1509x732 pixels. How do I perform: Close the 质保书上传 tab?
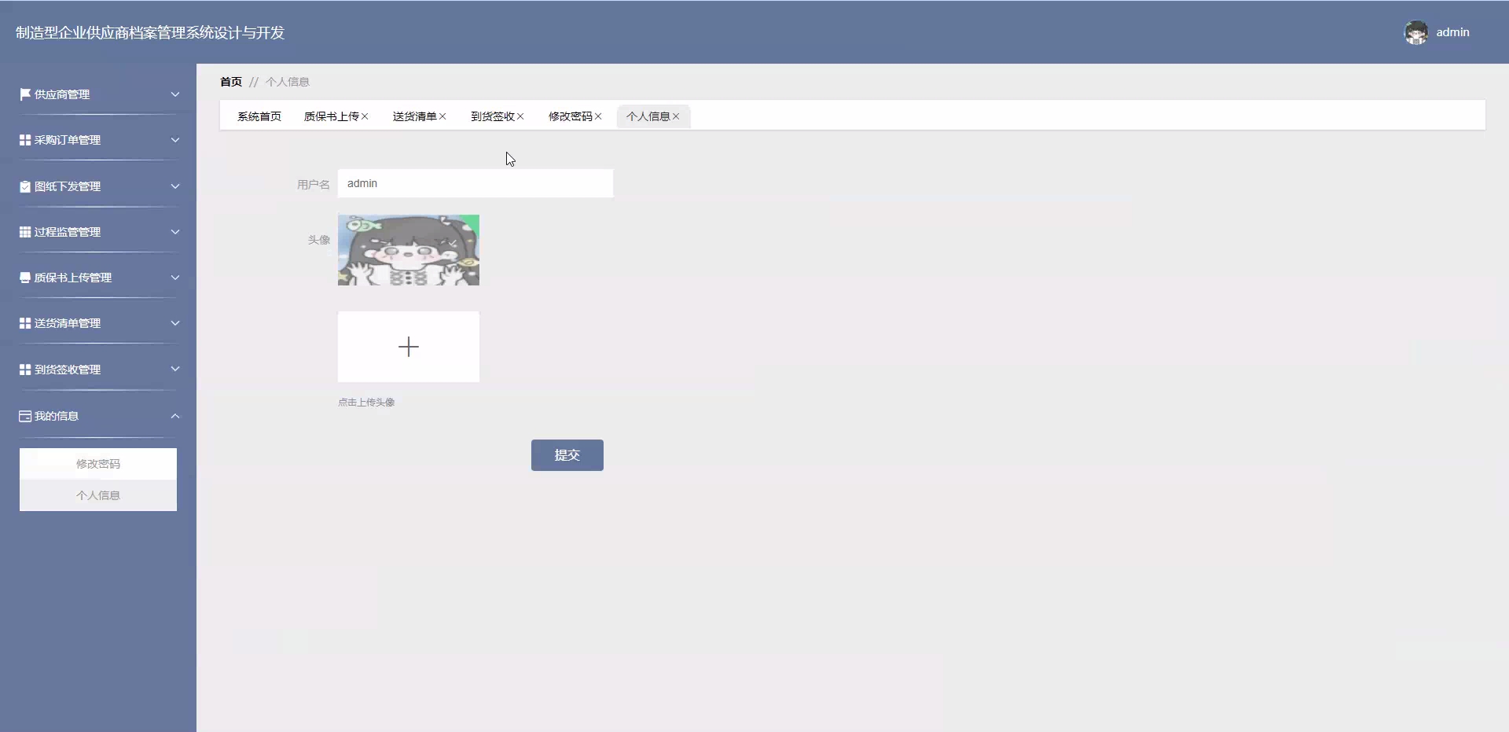[365, 116]
